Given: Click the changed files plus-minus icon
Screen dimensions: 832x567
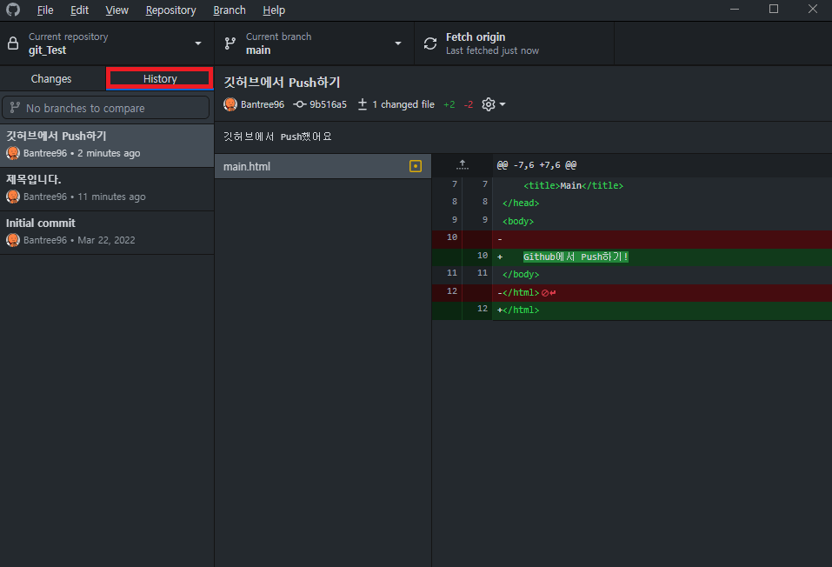Looking at the screenshot, I should [x=363, y=104].
